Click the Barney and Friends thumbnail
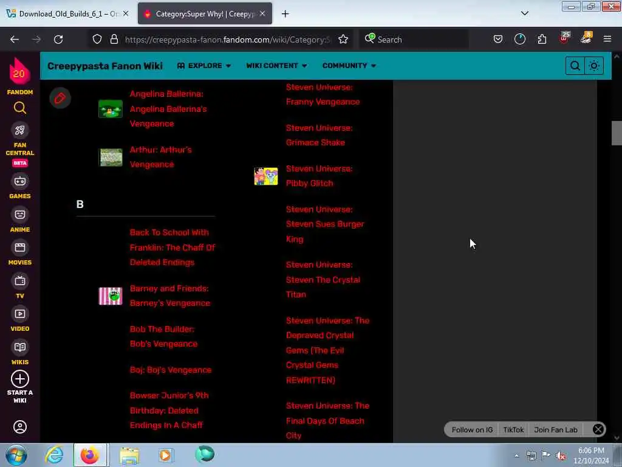This screenshot has width=622, height=467. coord(111,296)
